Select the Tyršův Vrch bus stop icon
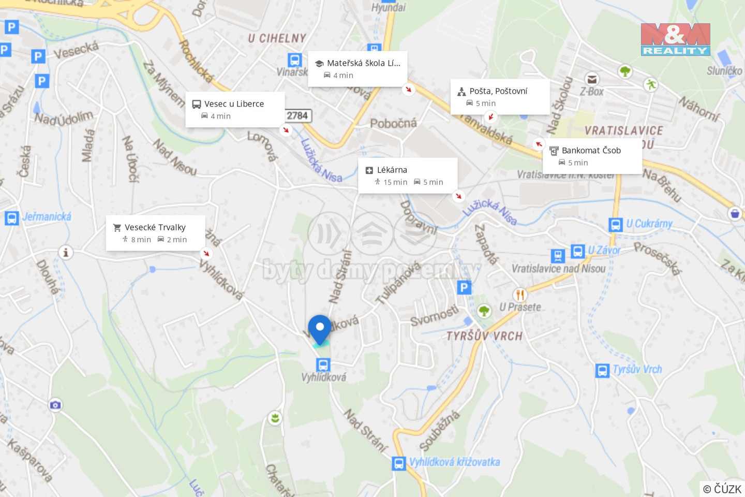745x497 pixels. [x=602, y=371]
